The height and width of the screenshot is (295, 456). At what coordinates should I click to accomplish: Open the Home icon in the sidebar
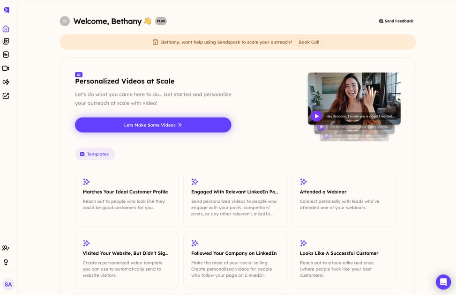pyautogui.click(x=6, y=29)
